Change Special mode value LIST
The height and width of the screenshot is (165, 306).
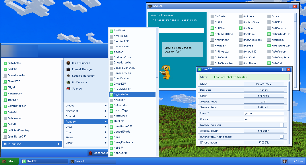point(264,102)
